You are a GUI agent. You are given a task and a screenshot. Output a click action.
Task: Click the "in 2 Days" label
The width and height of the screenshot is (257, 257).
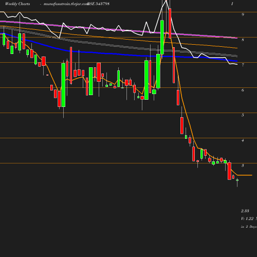click(249, 227)
